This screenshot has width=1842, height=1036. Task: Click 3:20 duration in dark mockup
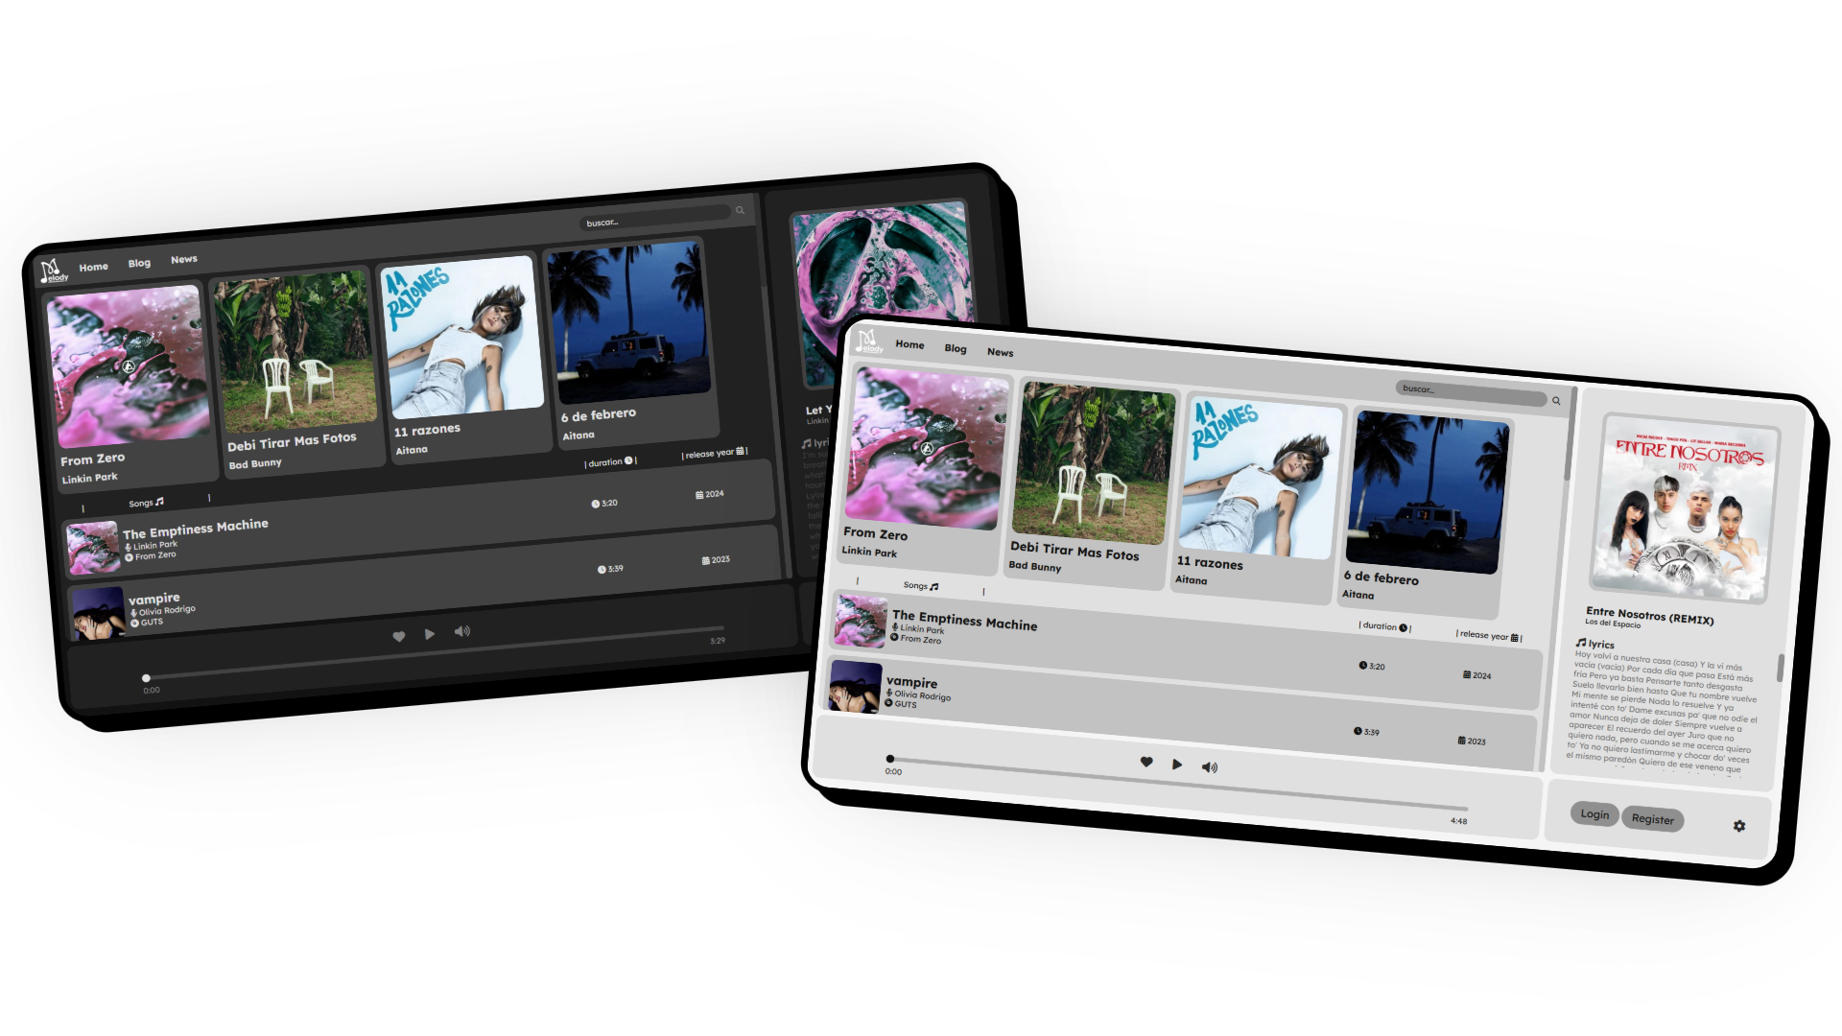(x=604, y=503)
